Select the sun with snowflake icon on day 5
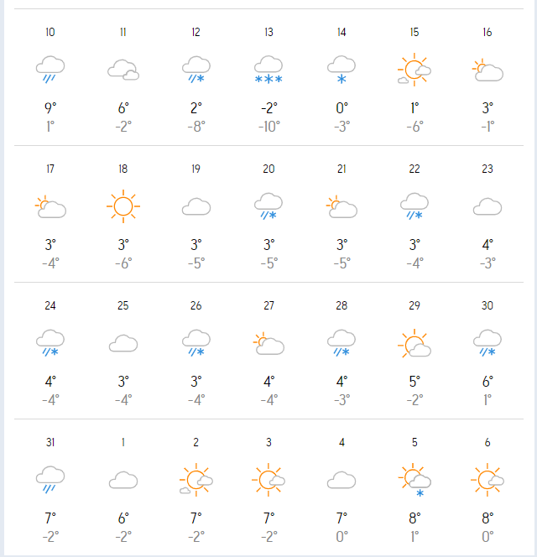Image resolution: width=537 pixels, height=557 pixels. (x=414, y=480)
